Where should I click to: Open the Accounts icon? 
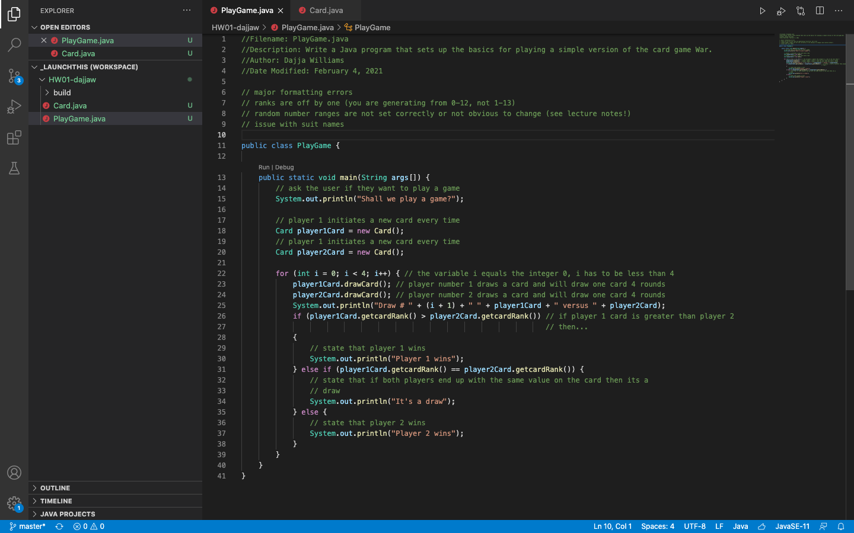14,473
